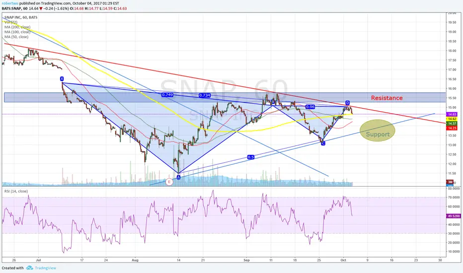Click the 30.0000 RSI axis label
Viewport: 463px width, 273px height.
tap(454, 233)
